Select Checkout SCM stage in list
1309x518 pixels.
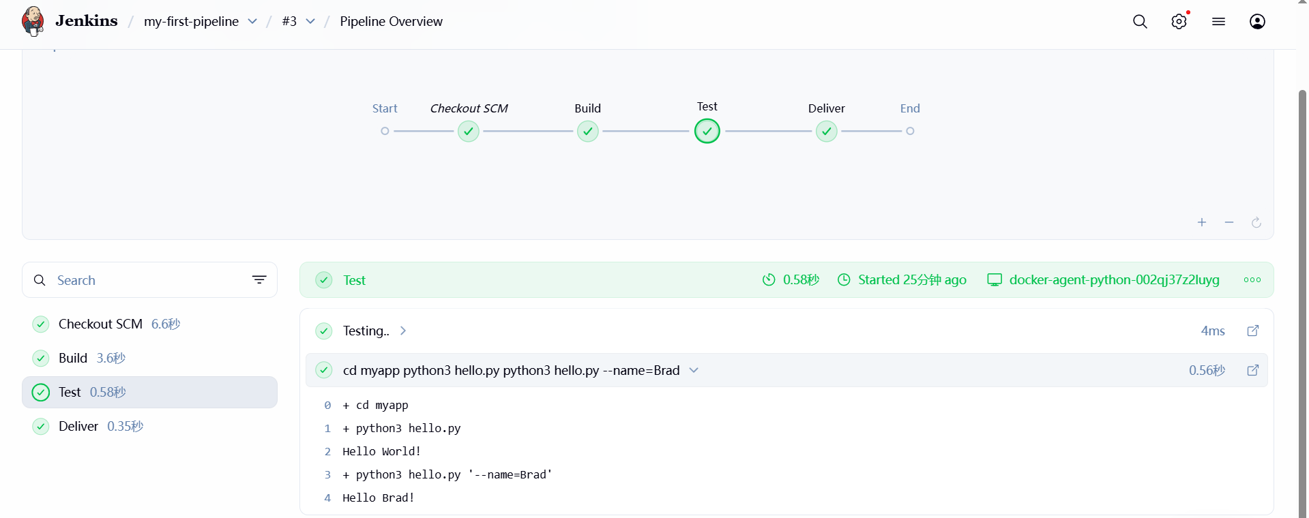100,324
